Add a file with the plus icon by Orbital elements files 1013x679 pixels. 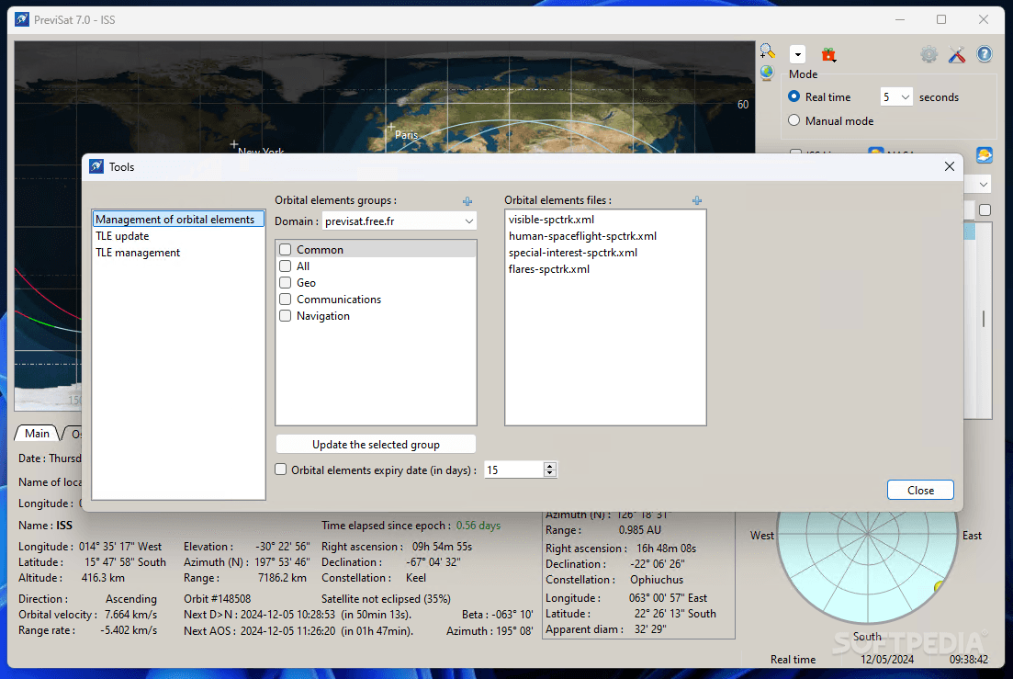[696, 201]
